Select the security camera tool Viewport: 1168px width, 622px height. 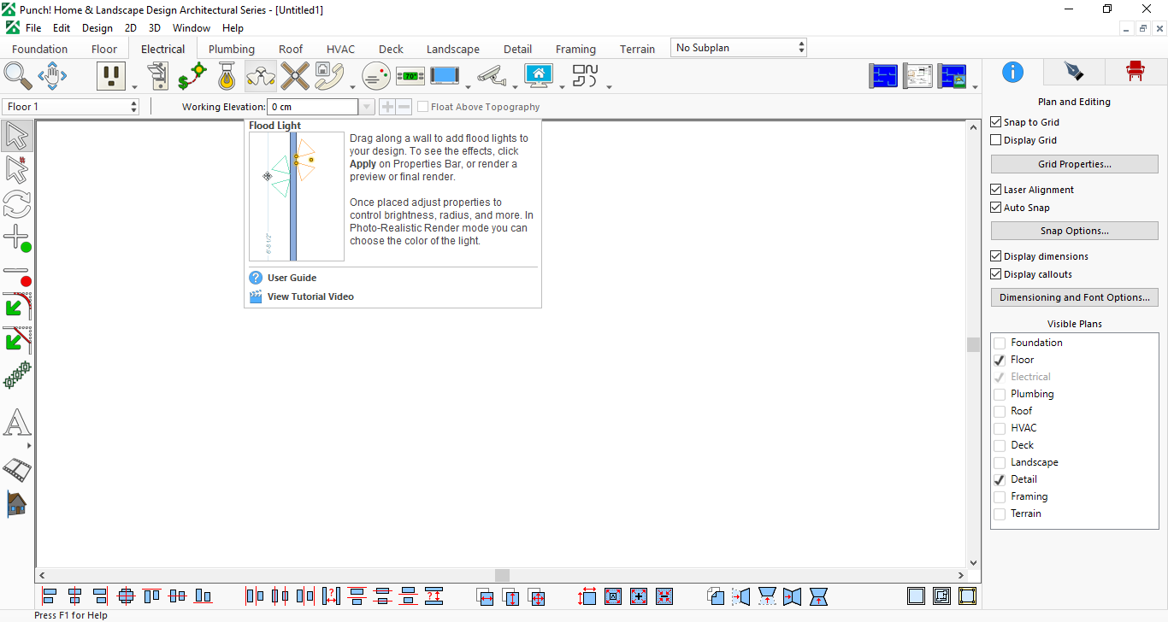[x=492, y=76]
